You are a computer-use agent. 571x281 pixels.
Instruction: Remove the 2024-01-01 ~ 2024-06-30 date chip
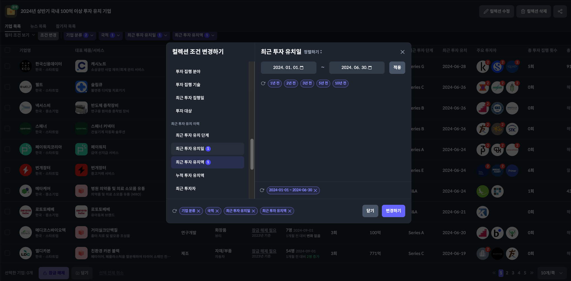click(x=315, y=190)
